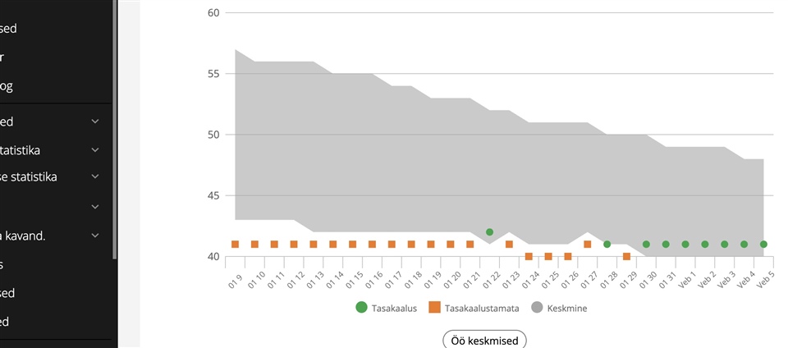
Task: Expand the unlabeled sidebar chevron above 'kavand.'
Action: [x=95, y=206]
